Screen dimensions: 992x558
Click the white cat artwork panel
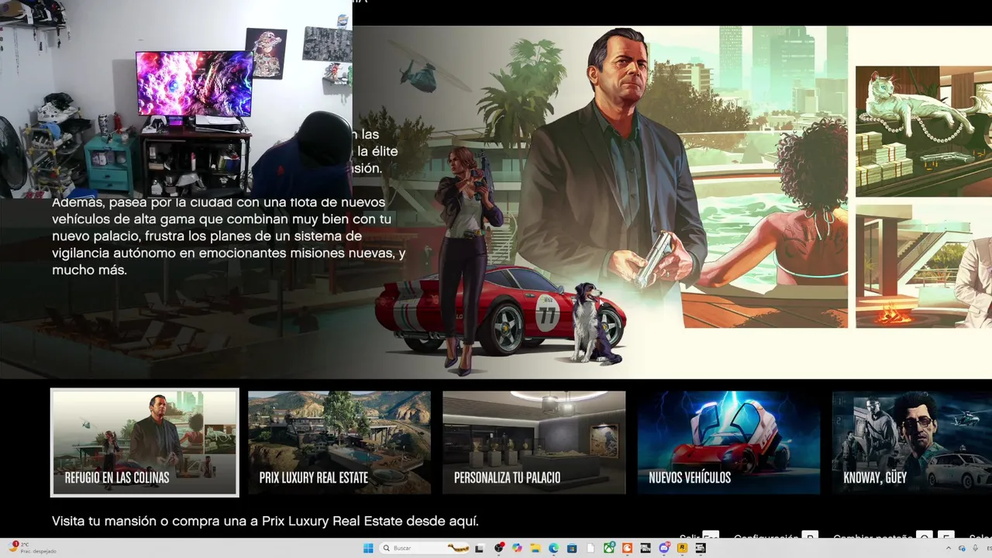pos(924,131)
